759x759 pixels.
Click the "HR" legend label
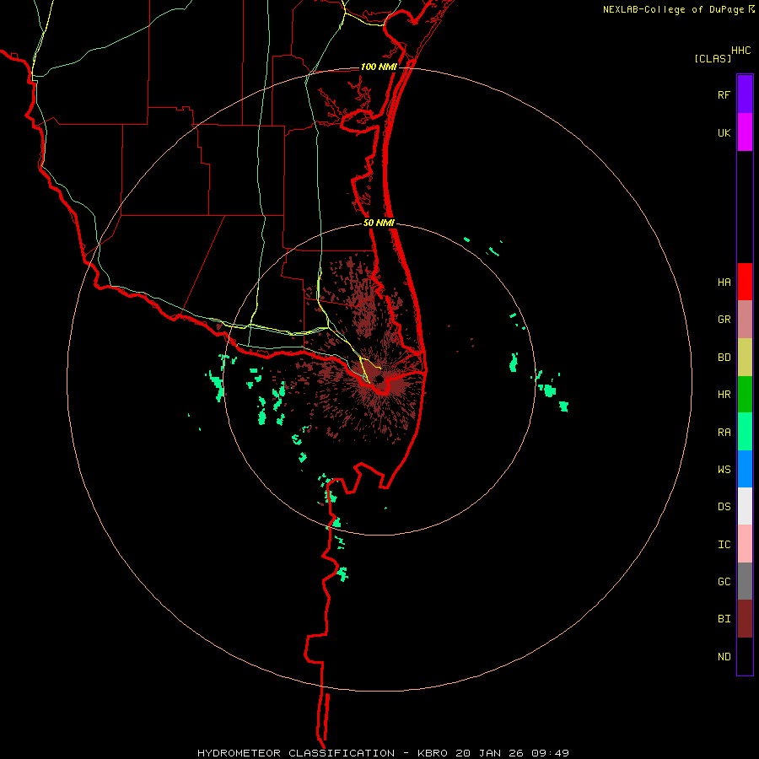click(724, 395)
